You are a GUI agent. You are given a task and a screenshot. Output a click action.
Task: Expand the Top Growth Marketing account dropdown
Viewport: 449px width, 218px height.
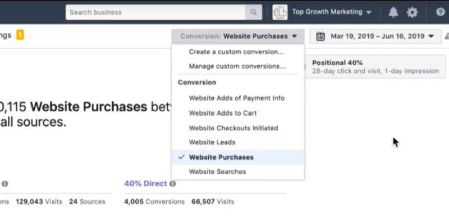tap(332, 12)
